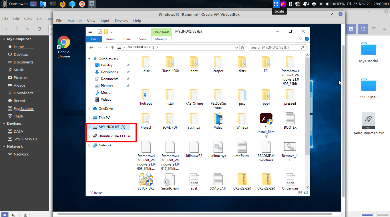390x217 pixels.
Task: Select the .Trash-1000 folder
Action: coord(170,64)
